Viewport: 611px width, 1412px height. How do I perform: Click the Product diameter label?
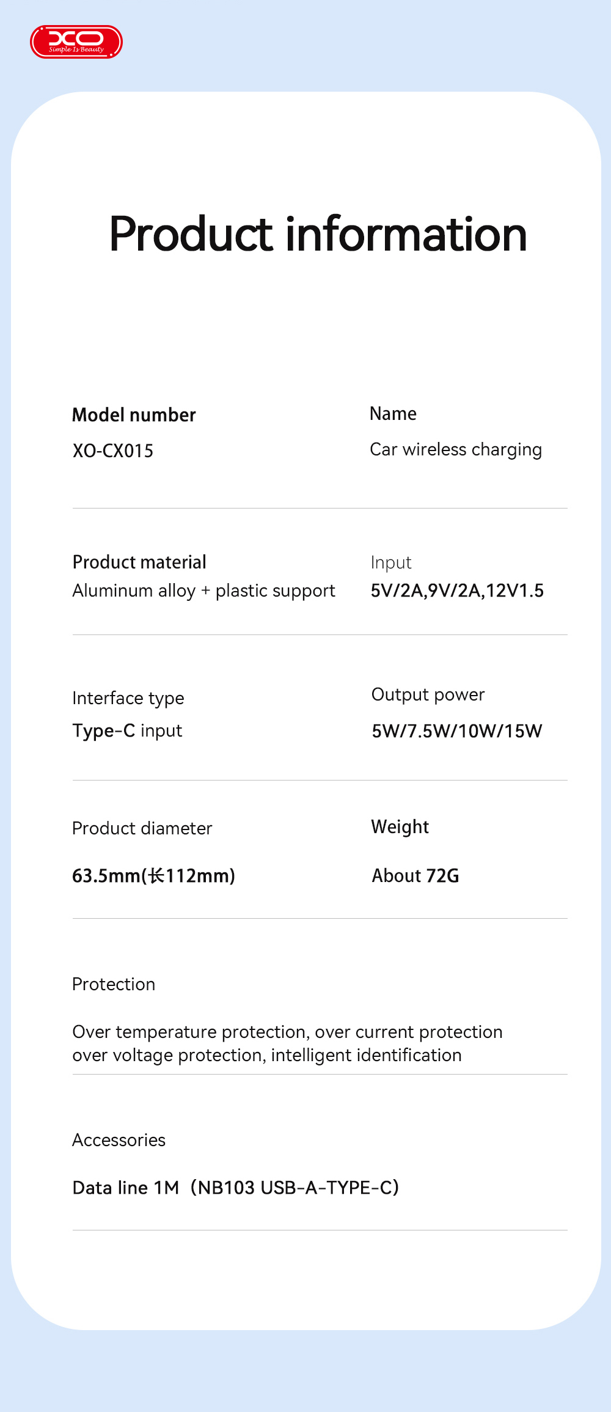coord(142,829)
